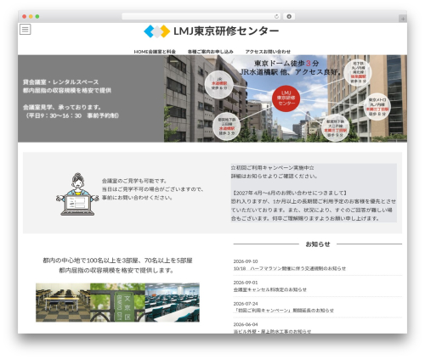Open the hamburger menu icon
Image resolution: width=425 pixels, height=359 pixels.
tap(25, 29)
